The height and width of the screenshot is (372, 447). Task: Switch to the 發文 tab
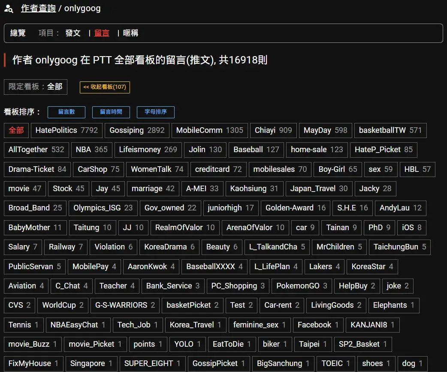(x=73, y=33)
